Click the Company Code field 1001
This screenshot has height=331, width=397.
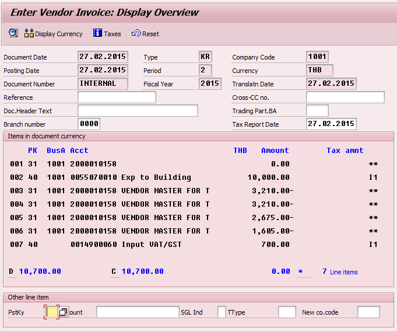[317, 57]
